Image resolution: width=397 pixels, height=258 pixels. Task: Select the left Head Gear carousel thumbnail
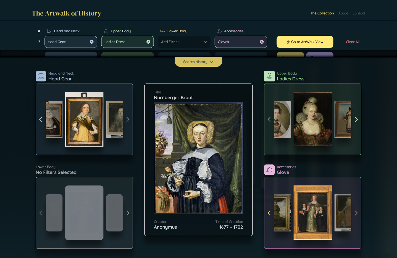[54, 119]
